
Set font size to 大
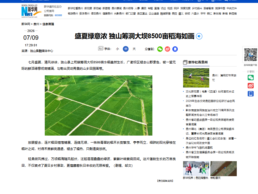[134, 49]
